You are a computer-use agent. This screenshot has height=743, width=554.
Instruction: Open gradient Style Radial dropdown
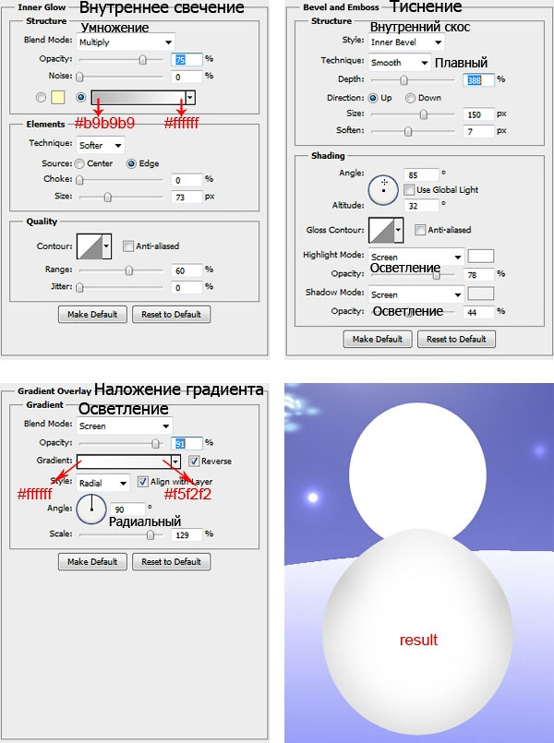[x=102, y=483]
